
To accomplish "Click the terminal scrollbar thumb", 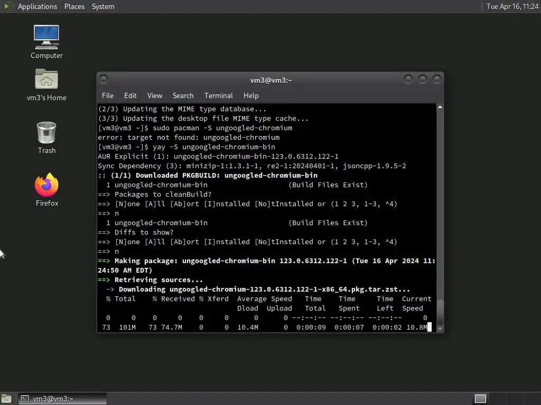I will [x=440, y=312].
